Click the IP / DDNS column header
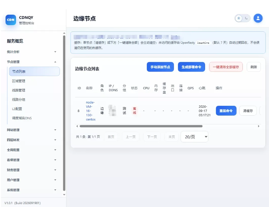This screenshot has height=207, width=269. (x=113, y=88)
